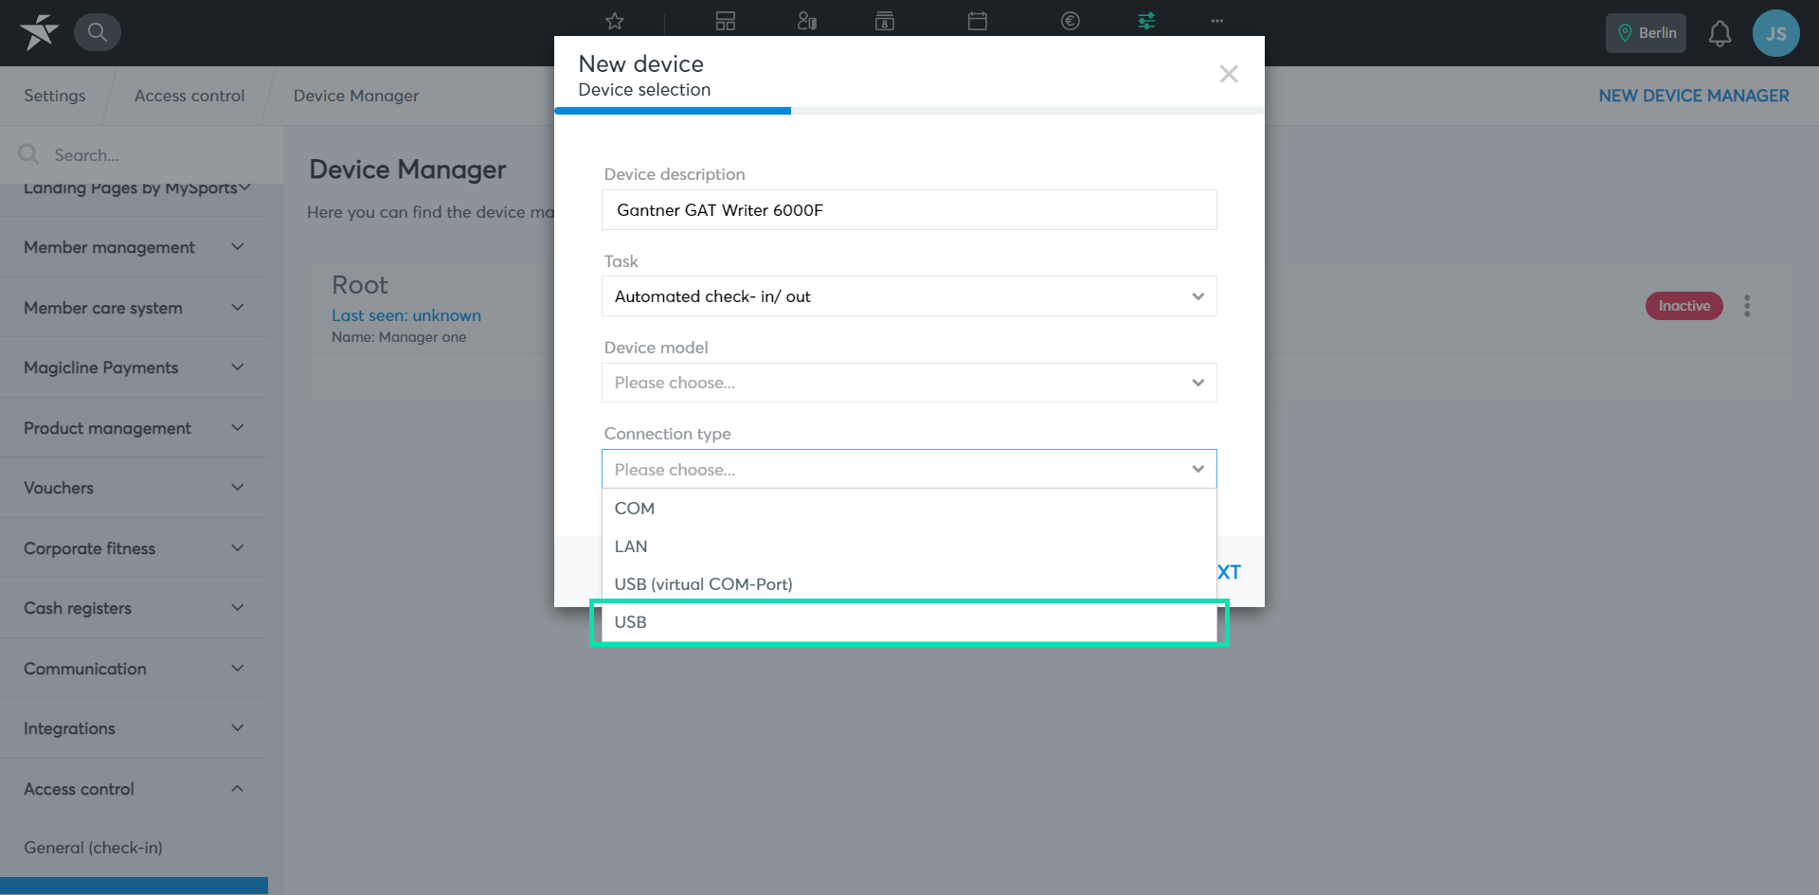The width and height of the screenshot is (1819, 895).
Task: Open the settings sliders icon
Action: (x=1146, y=21)
